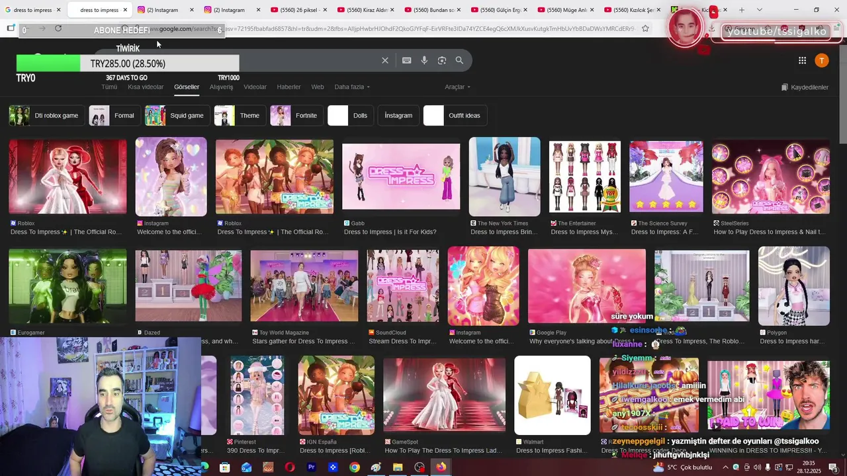
Task: Click the magnifier search submit icon
Action: 459,60
